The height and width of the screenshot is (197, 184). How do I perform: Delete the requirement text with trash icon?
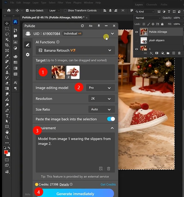click(x=109, y=169)
